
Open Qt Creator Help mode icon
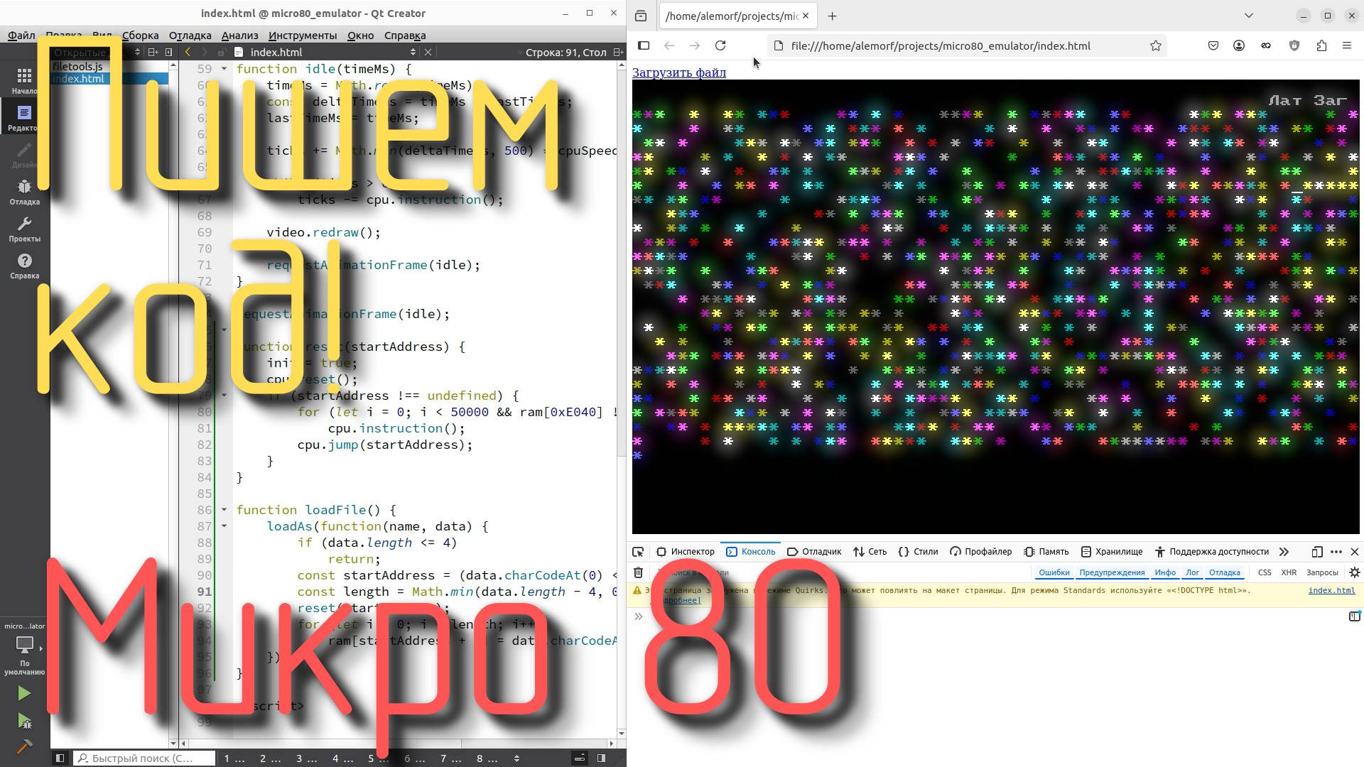pyautogui.click(x=24, y=261)
